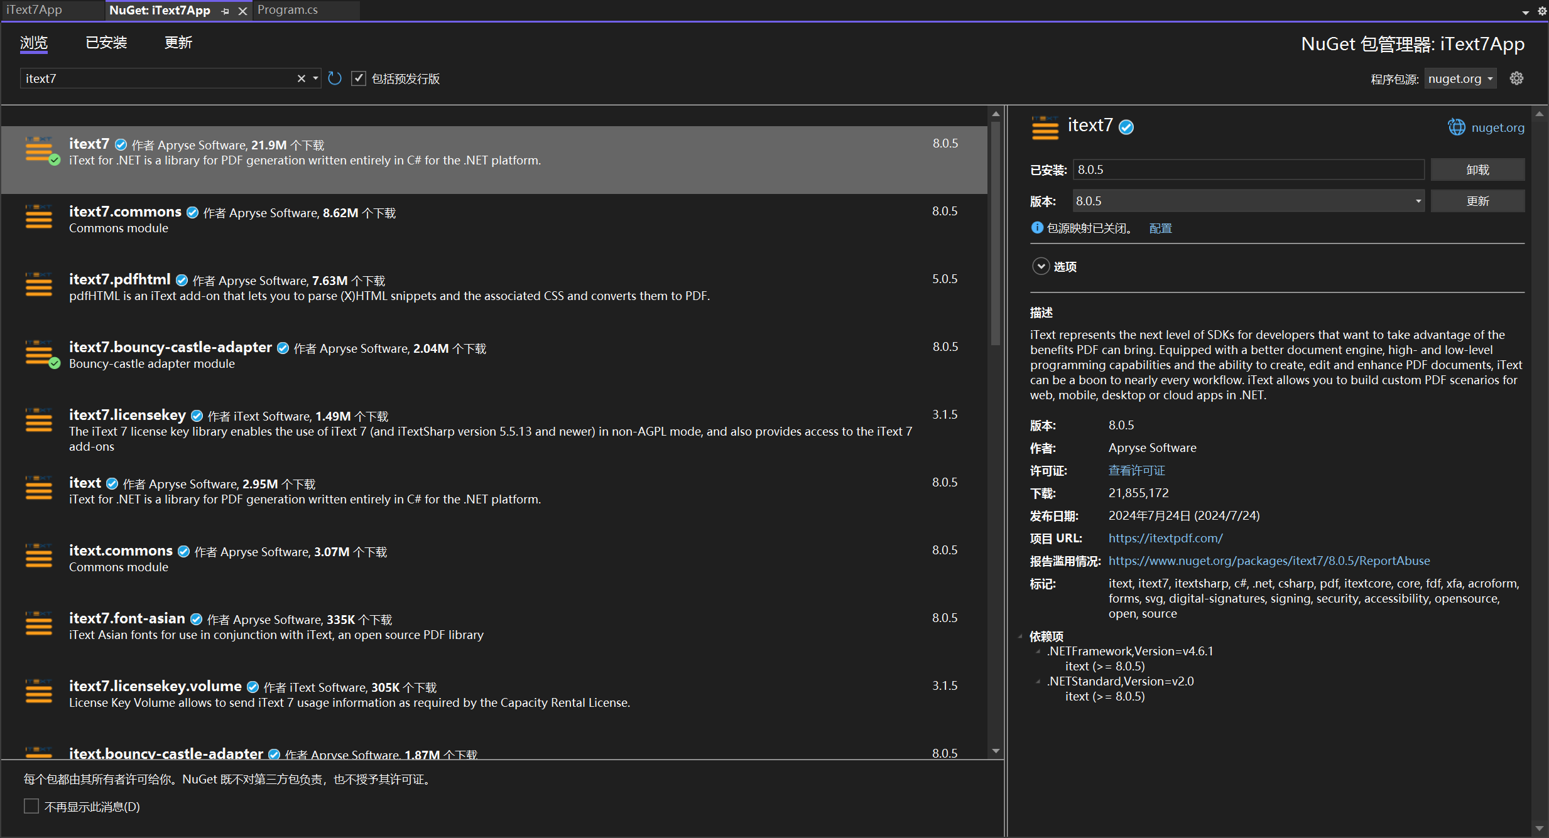Expand the 选项 section
Screen dimensions: 1549x838
(x=1041, y=266)
